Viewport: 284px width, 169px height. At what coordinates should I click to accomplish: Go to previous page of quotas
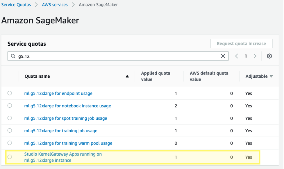[237, 56]
